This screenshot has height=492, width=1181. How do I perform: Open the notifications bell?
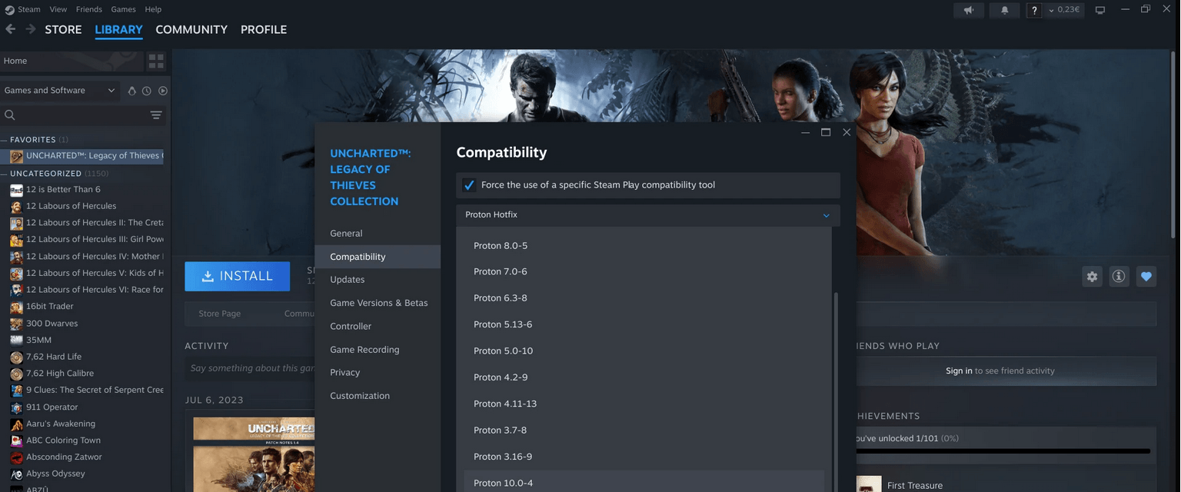tap(1004, 10)
